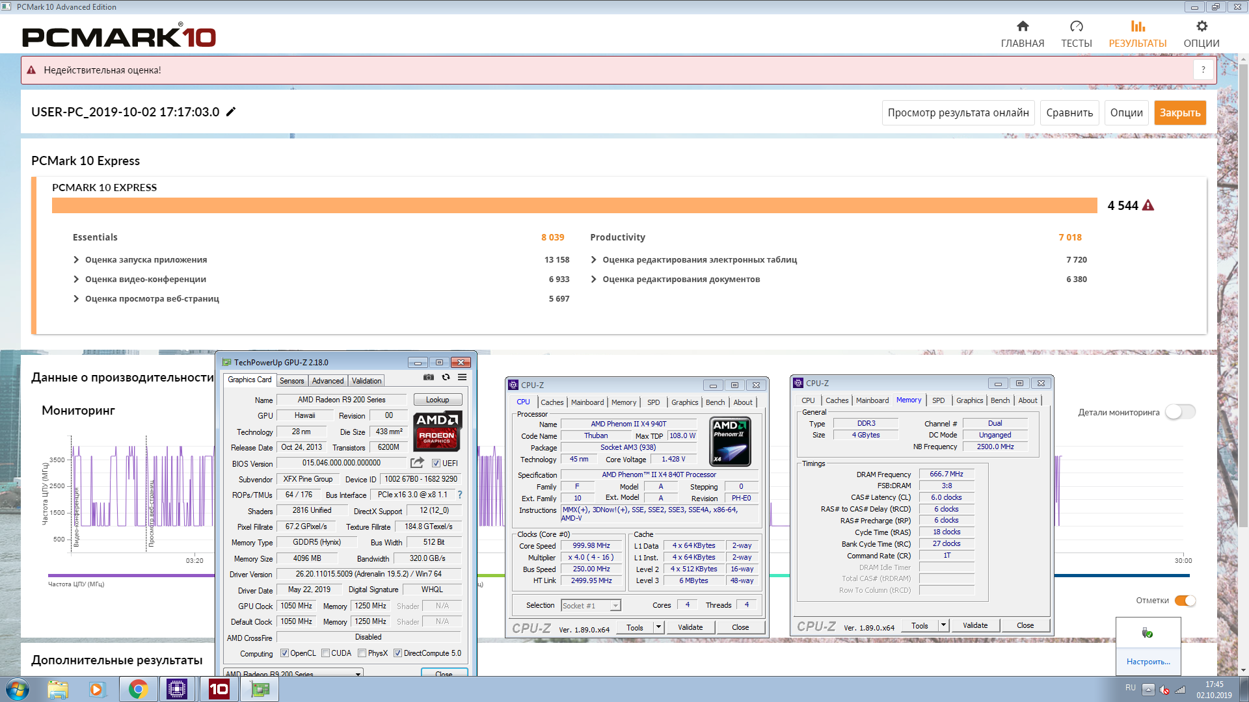Viewport: 1249px width, 702px height.
Task: Switch to CPU-Z taskbar icon
Action: [x=177, y=689]
